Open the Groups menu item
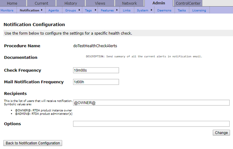The height and width of the screenshot is (149, 233). (x=71, y=10)
